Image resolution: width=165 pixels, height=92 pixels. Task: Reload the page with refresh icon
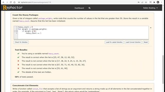point(11,2)
